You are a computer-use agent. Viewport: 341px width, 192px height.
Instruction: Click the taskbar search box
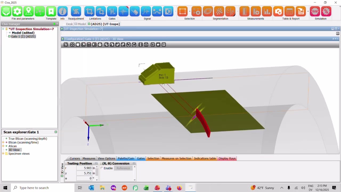[x=43, y=188]
